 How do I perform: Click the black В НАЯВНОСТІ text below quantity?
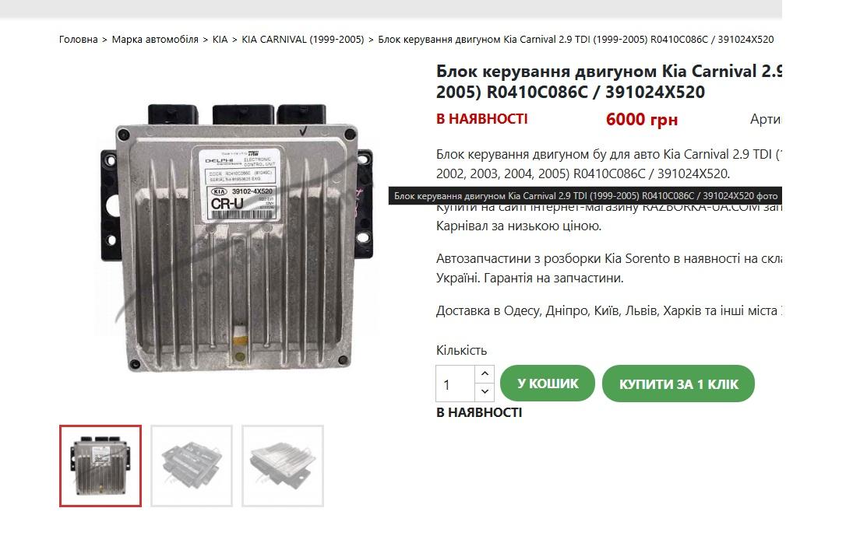point(479,412)
